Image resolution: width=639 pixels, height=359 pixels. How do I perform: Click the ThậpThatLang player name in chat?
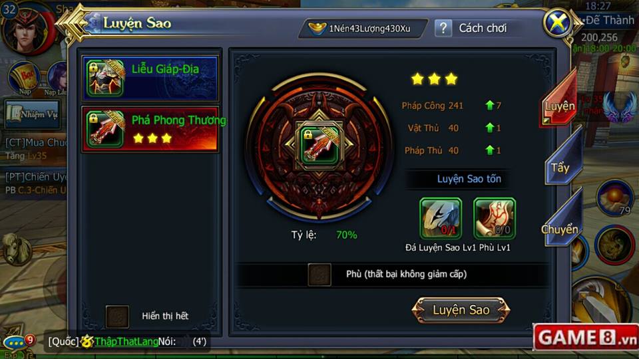click(x=126, y=342)
